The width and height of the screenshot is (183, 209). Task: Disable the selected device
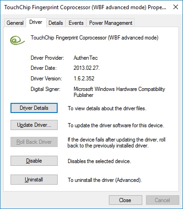click(x=34, y=161)
